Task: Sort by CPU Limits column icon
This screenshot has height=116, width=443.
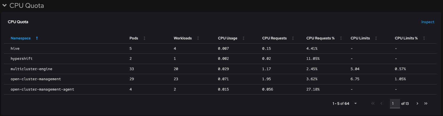Action: coord(376,38)
